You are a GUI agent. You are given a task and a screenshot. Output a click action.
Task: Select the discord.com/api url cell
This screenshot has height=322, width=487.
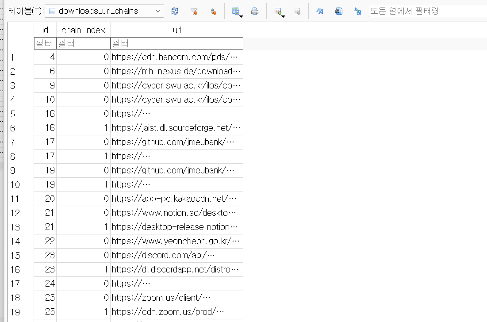tap(177, 255)
